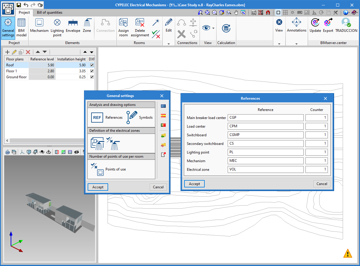Image resolution: width=360 pixels, height=266 pixels.
Task: Click the warning triangle icon in workspace
Action: click(x=347, y=253)
